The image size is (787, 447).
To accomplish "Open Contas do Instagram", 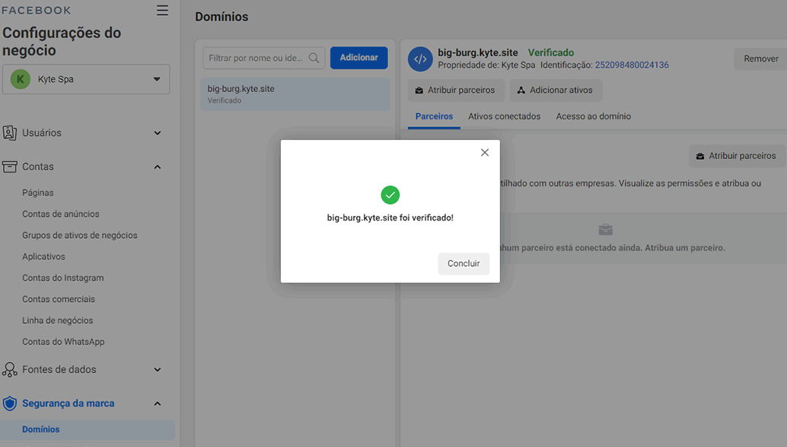I will 62,278.
